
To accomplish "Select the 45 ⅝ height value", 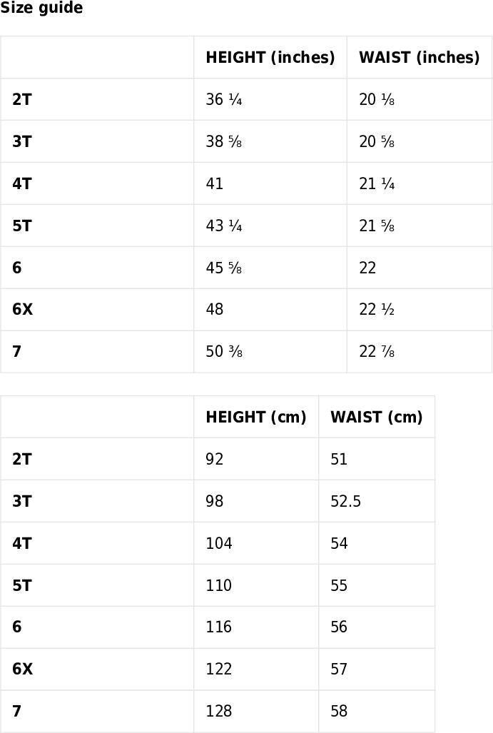I will [x=224, y=268].
